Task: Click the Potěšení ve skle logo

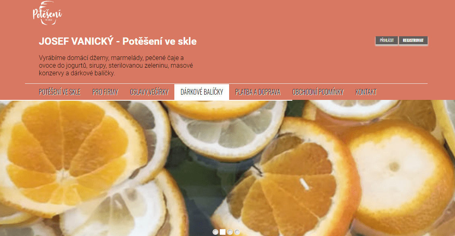Action: (x=47, y=13)
